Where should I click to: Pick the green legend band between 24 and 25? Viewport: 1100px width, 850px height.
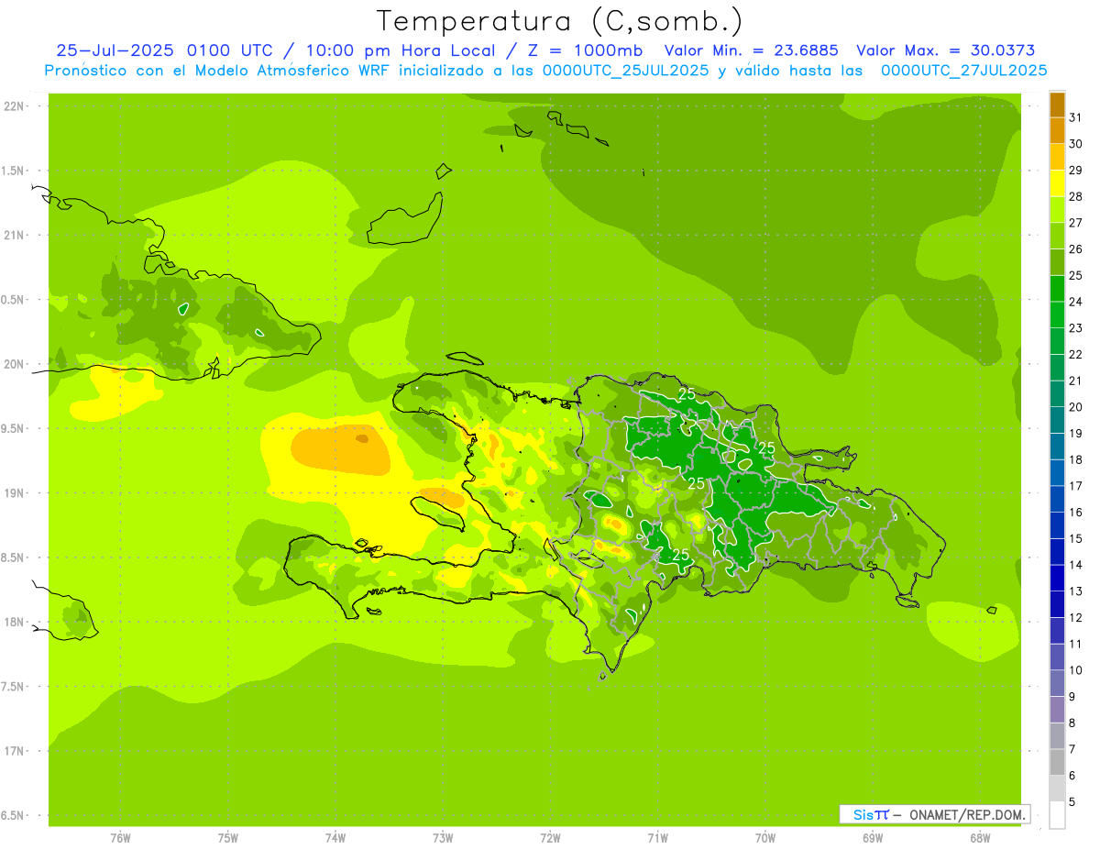(x=1057, y=288)
